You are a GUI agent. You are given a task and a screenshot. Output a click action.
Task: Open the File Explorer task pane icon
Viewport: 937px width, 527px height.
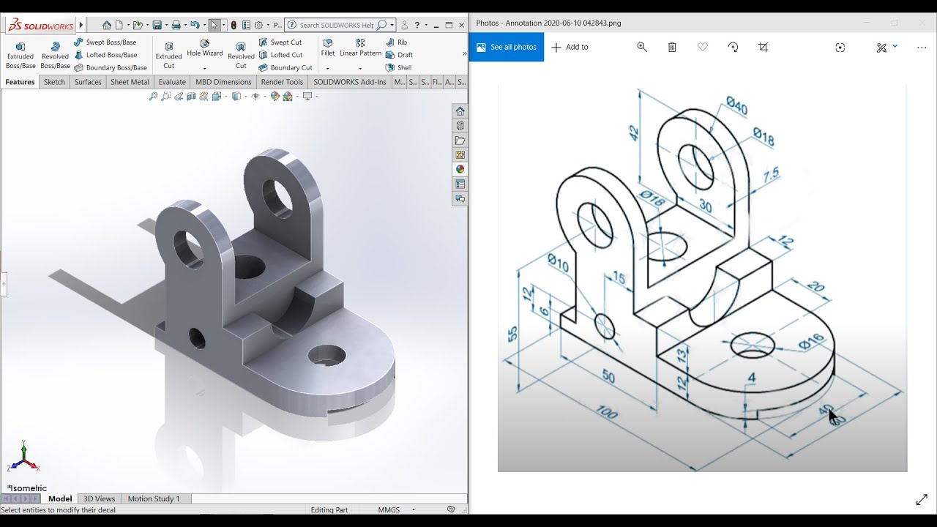[x=460, y=141]
